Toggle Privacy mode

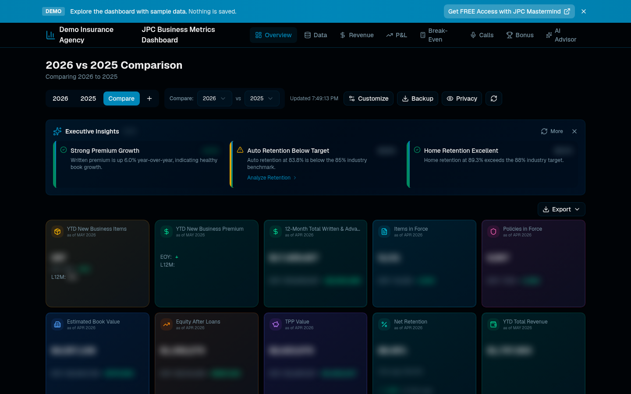[462, 98]
